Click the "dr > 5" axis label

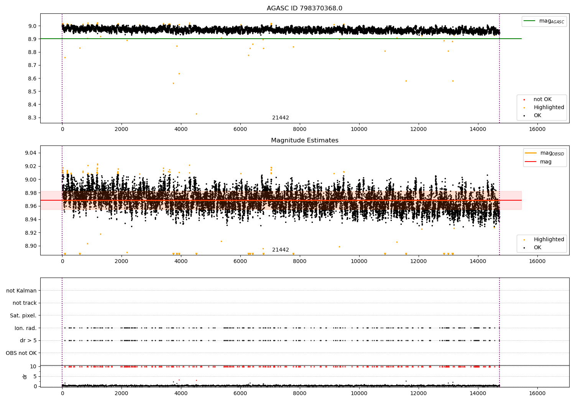click(x=28, y=340)
